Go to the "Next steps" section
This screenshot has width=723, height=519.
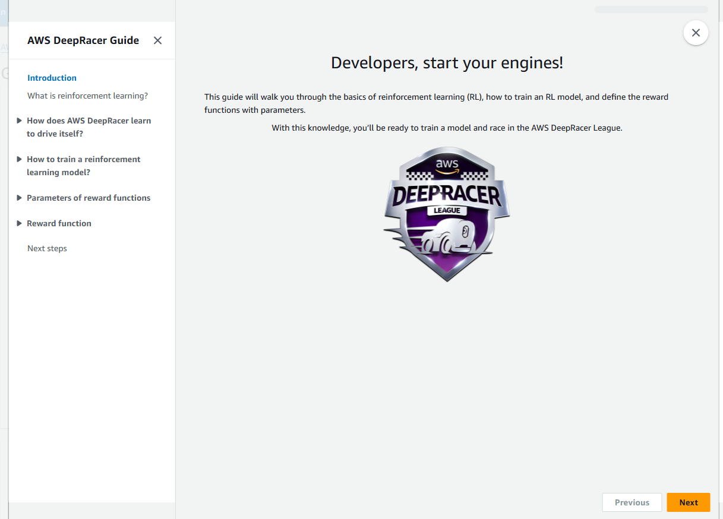tap(47, 248)
